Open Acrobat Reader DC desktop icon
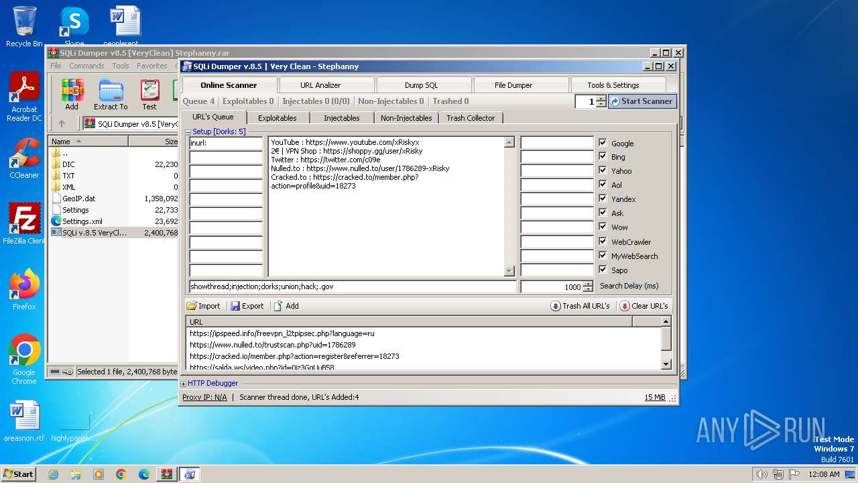858x483 pixels. (x=24, y=97)
